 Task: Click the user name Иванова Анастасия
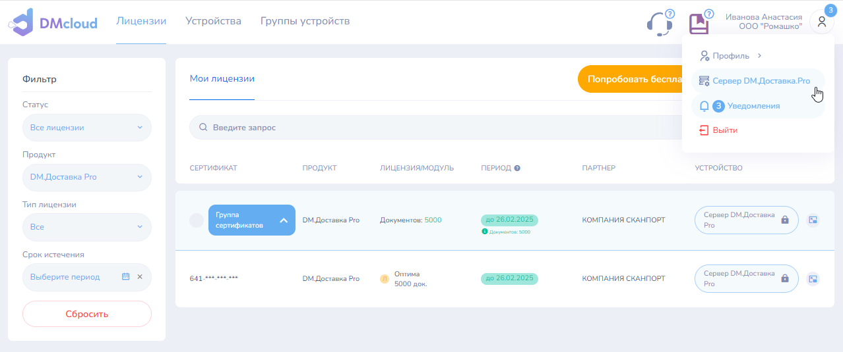(764, 17)
